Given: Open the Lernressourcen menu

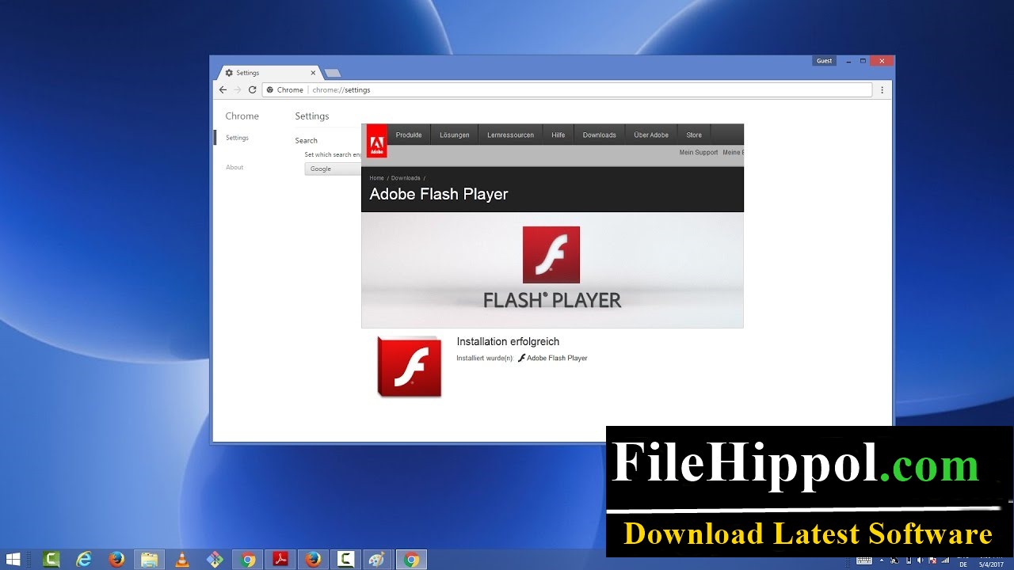Looking at the screenshot, I should coord(510,135).
